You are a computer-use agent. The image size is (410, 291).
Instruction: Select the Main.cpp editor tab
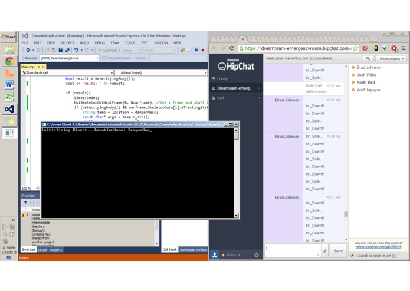[x=28, y=67]
